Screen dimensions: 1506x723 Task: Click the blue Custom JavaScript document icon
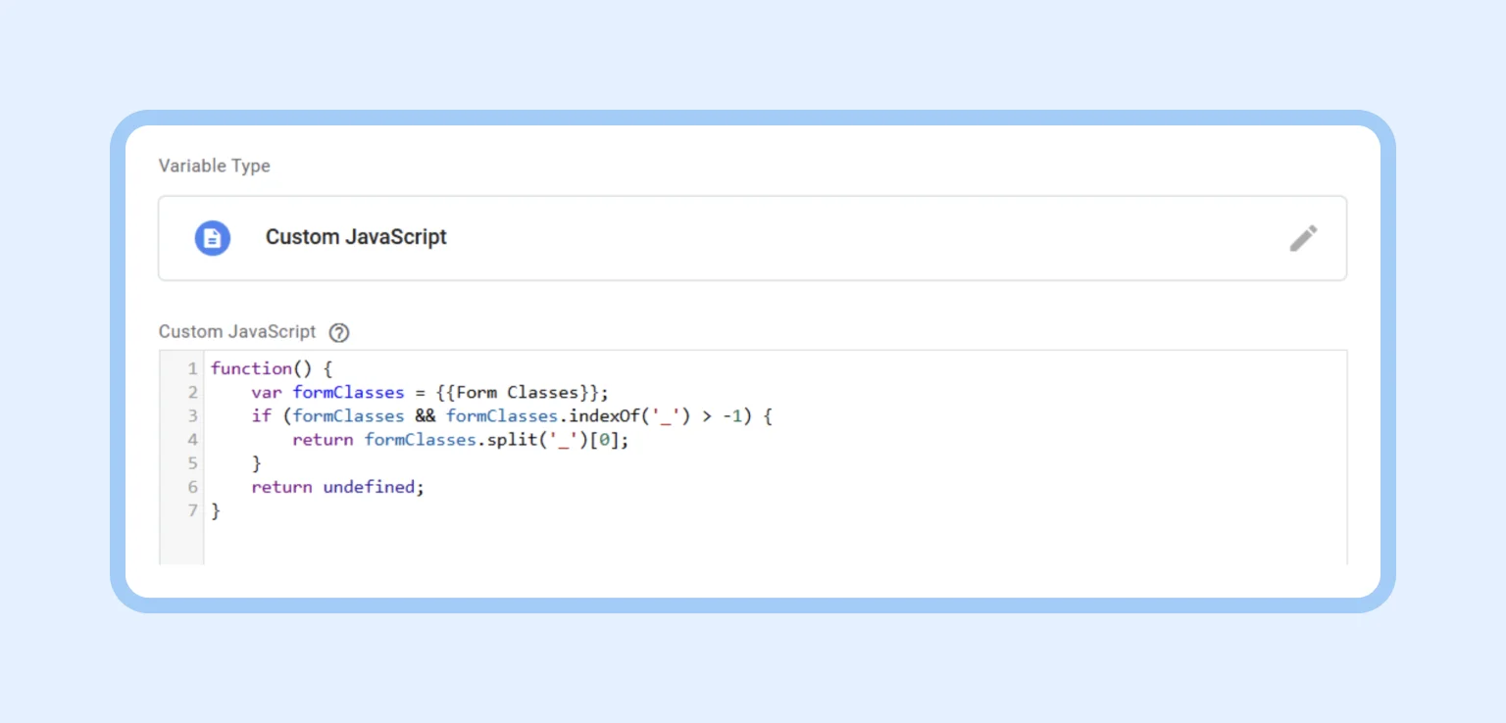213,237
